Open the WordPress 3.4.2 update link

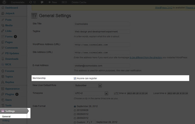[x=164, y=8]
